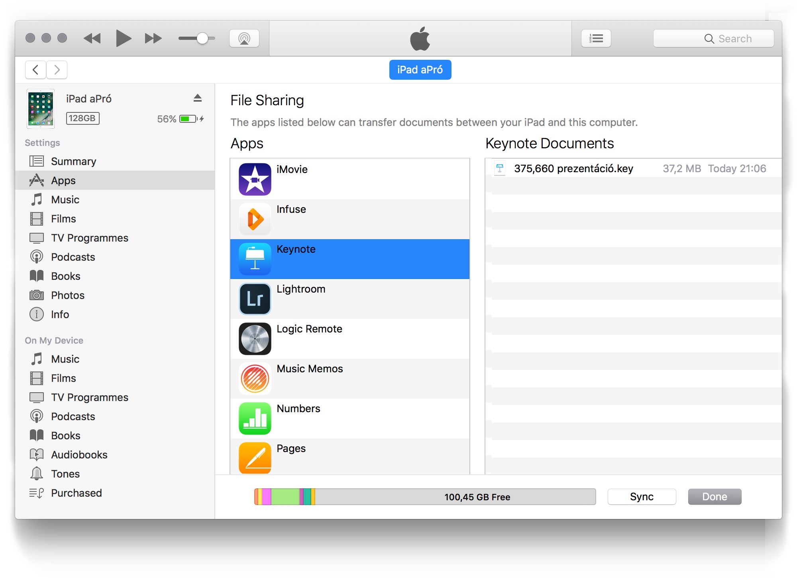Open Summary in Settings sidebar

pyautogui.click(x=115, y=161)
